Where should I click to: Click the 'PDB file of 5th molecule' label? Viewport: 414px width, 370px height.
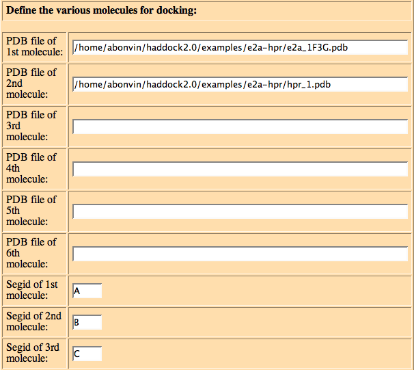(31, 211)
